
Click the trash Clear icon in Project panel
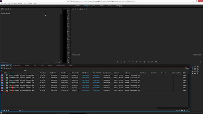(x=187, y=110)
